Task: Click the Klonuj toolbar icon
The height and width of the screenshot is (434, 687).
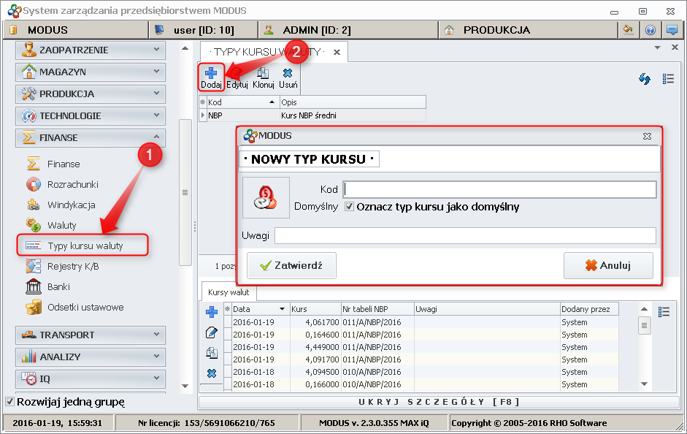Action: (x=263, y=73)
